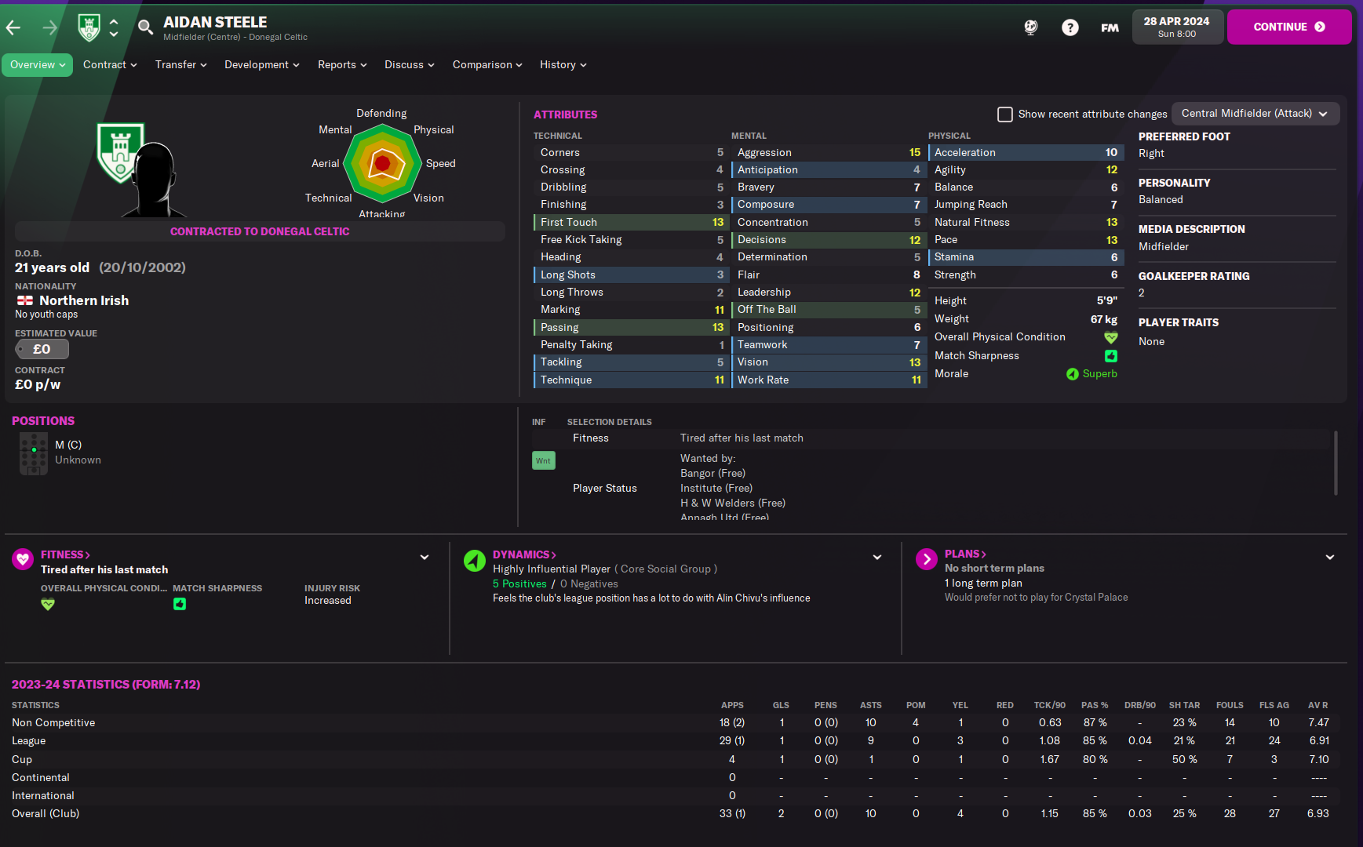Click the 28 Apr 2024 date button
This screenshot has height=847, width=1363.
pyautogui.click(x=1177, y=27)
